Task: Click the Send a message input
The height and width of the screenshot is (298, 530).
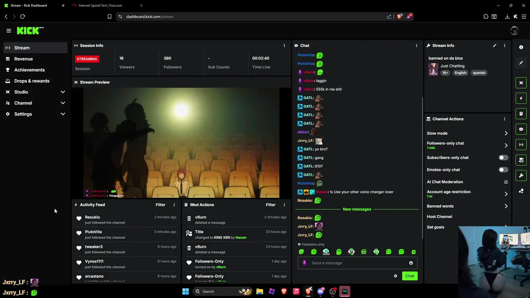Action: pos(357,263)
